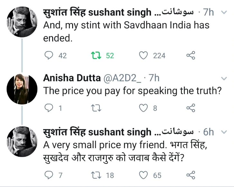Reply to the Savdhaan India tweet
The image size is (234, 187).
pos(49,55)
